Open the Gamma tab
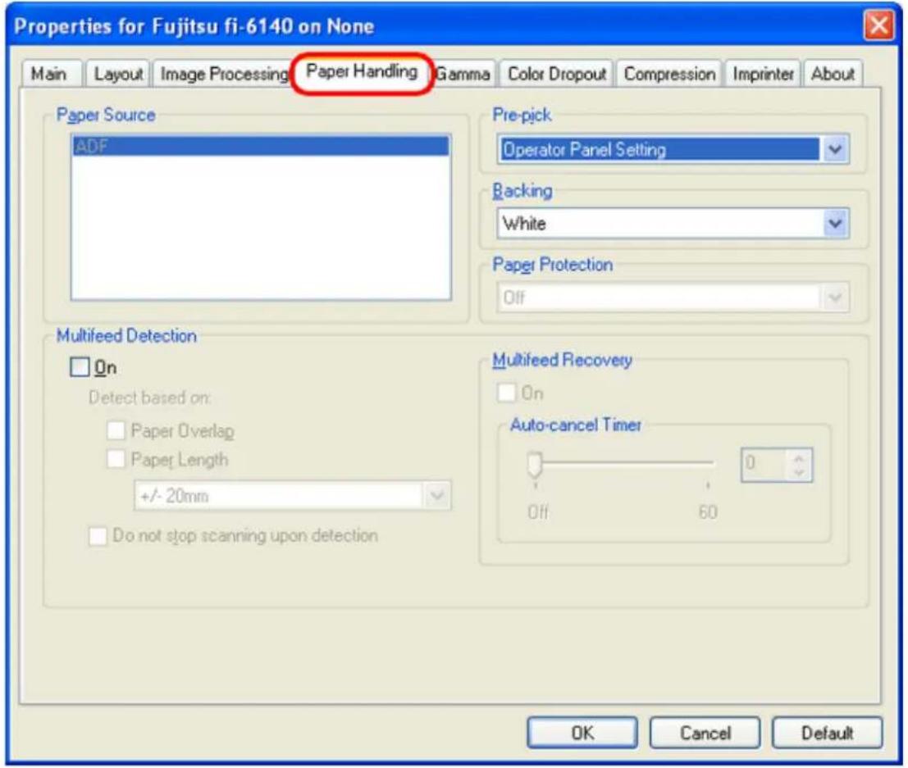The width and height of the screenshot is (908, 768). tap(463, 74)
